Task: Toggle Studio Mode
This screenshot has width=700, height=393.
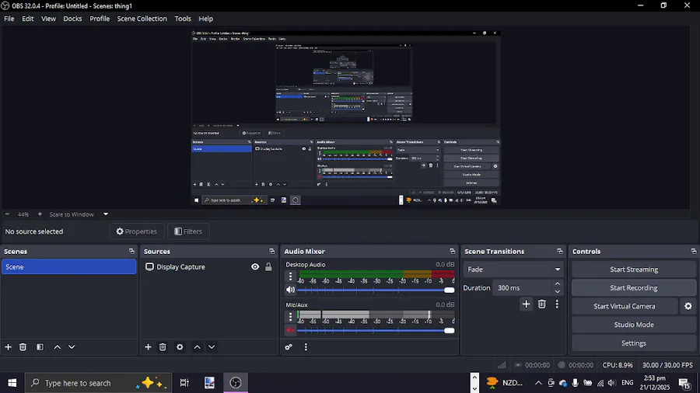Action: tap(633, 325)
